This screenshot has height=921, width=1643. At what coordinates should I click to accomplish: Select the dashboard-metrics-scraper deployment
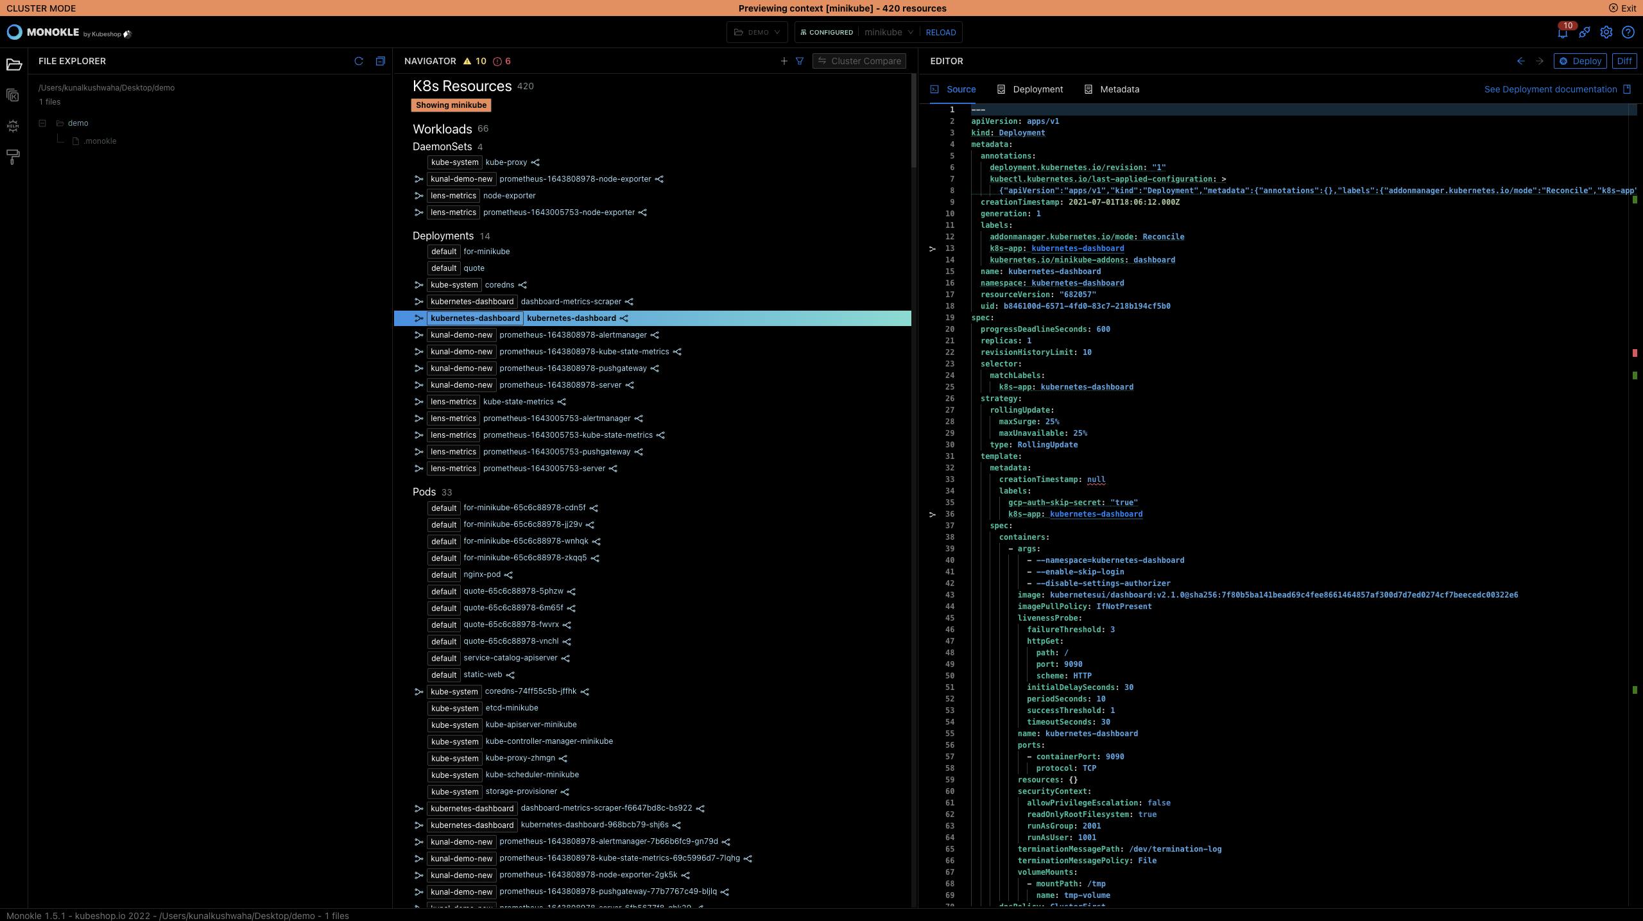pos(571,302)
